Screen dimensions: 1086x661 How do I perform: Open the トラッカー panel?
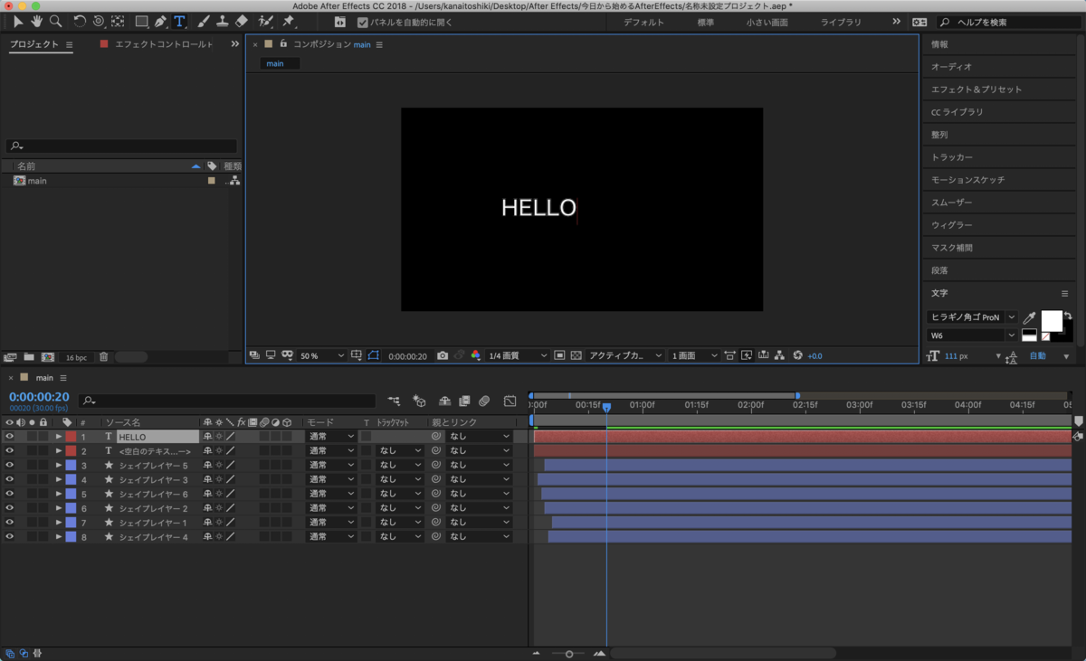pos(952,157)
